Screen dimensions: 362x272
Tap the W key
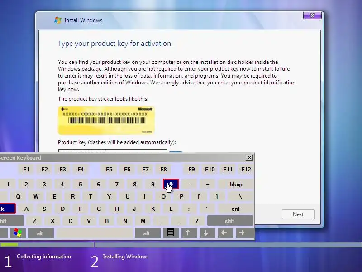[36, 197]
